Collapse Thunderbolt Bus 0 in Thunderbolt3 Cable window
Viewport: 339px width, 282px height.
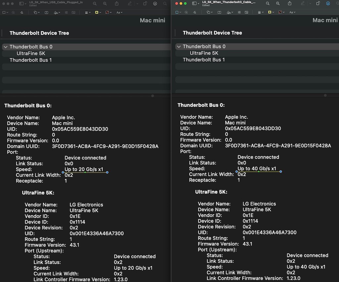pyautogui.click(x=179, y=46)
